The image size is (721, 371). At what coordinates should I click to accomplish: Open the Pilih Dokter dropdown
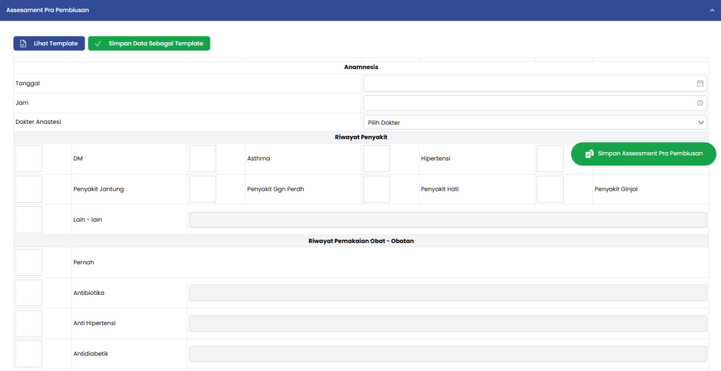click(535, 122)
